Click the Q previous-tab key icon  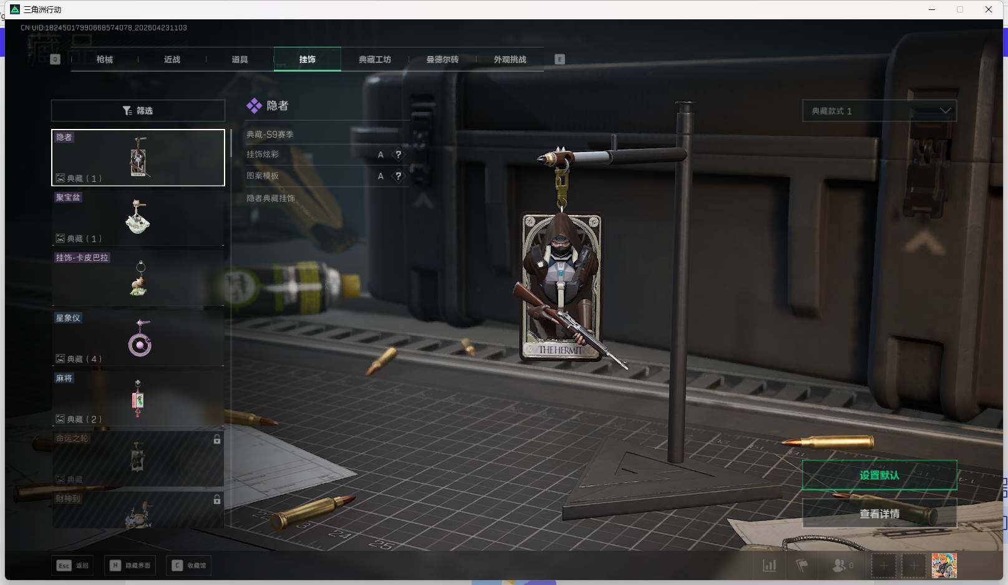click(x=55, y=59)
